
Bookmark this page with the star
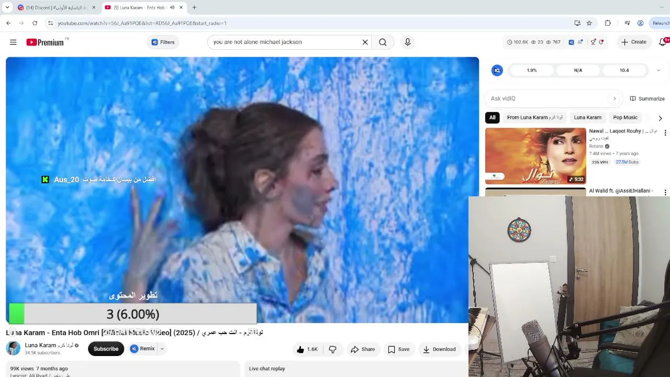[x=589, y=23]
